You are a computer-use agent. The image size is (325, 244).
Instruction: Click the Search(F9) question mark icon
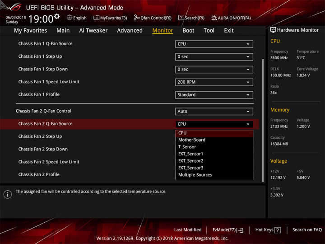click(x=181, y=18)
